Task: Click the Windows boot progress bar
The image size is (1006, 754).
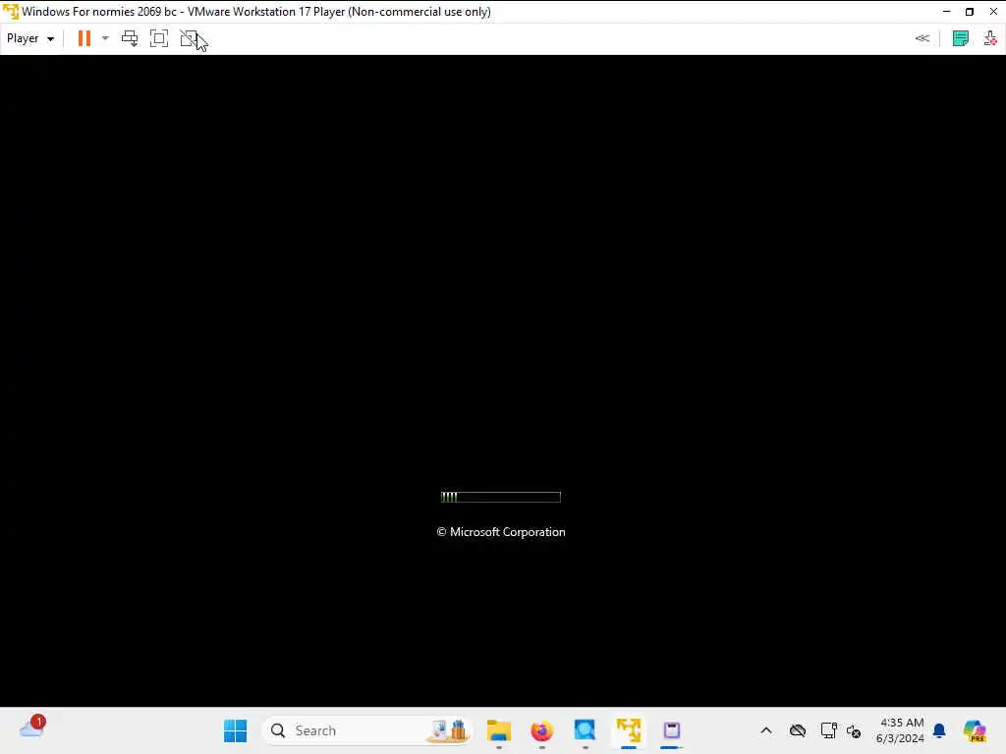Action: 500,497
